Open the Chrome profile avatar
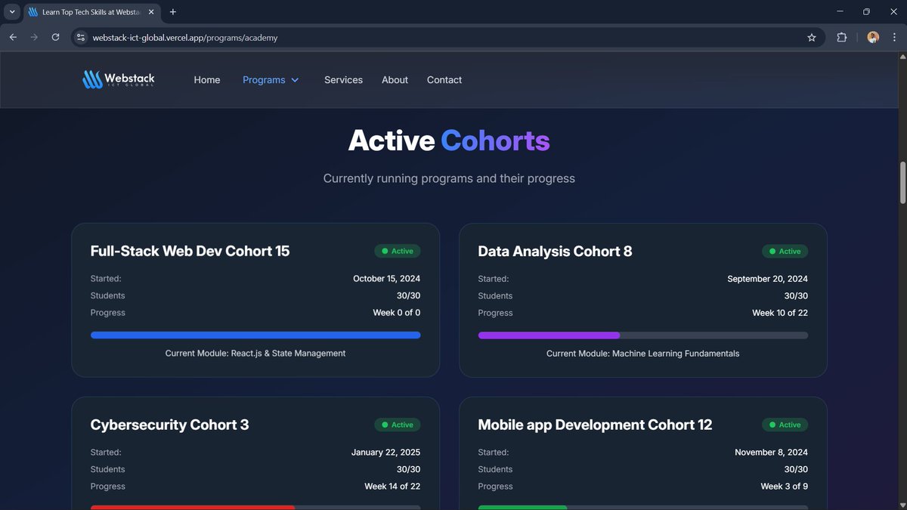 pyautogui.click(x=873, y=37)
